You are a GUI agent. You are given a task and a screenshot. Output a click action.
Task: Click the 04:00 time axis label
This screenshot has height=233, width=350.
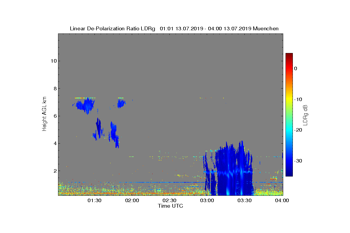click(282, 200)
